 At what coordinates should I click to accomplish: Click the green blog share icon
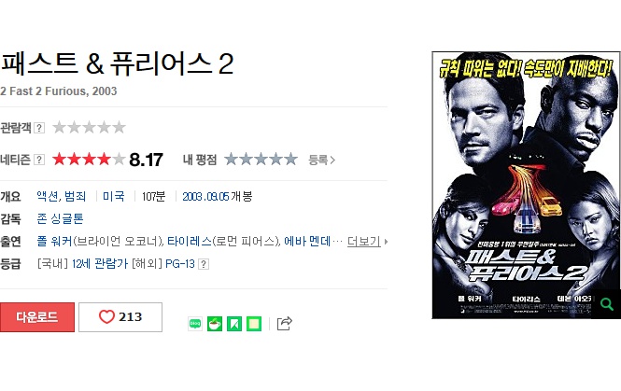pos(195,324)
